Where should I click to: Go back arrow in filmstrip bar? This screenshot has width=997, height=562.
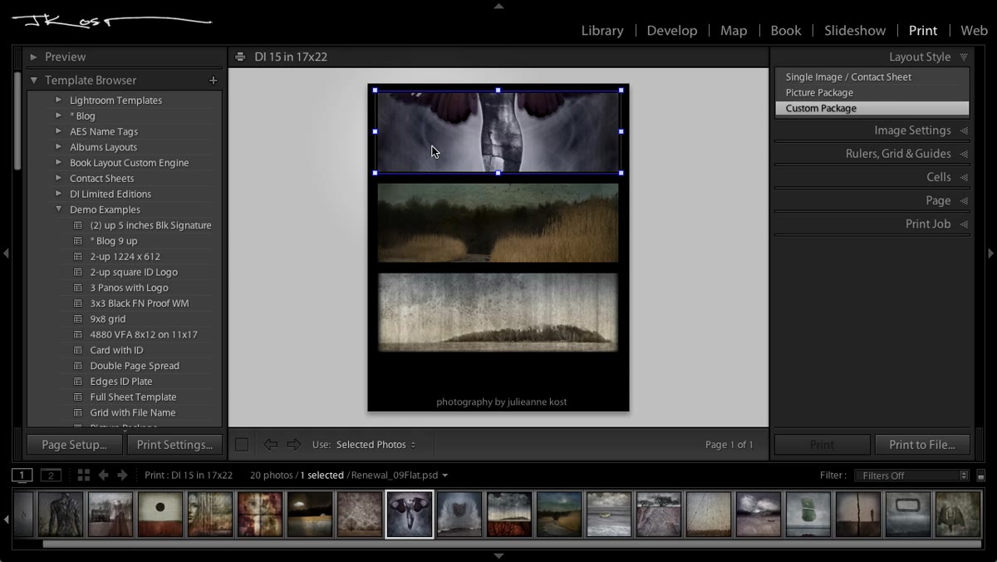[103, 475]
